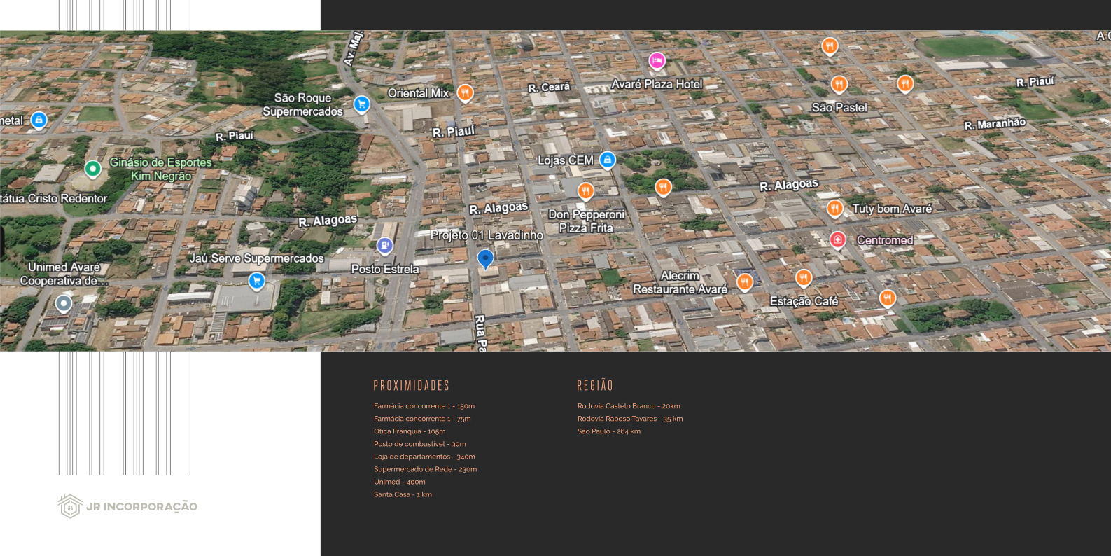Select the Posto Estrela gas station pin
This screenshot has width=1111, height=556.
point(385,246)
